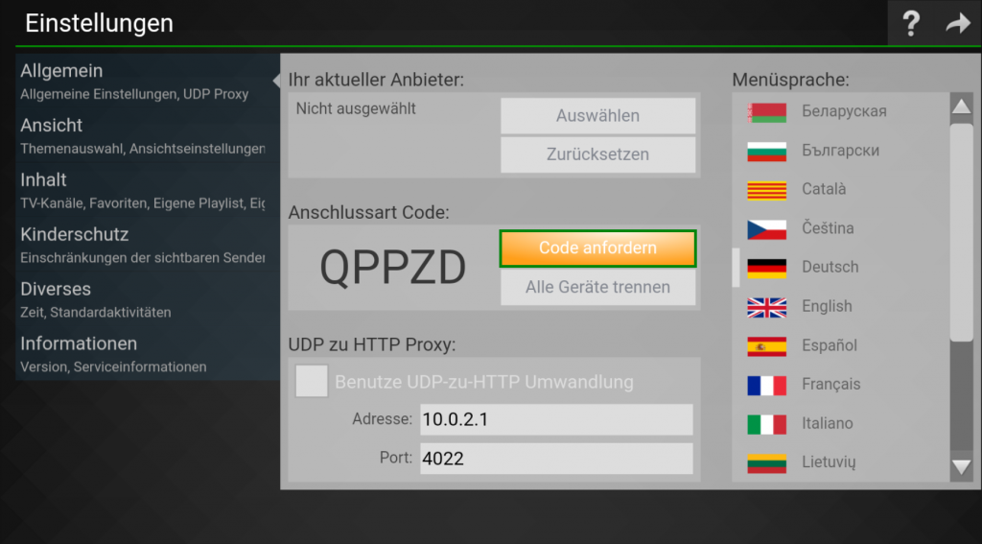Viewport: 982px width, 544px height.
Task: Click Alle Geräte trennen button
Action: point(598,287)
